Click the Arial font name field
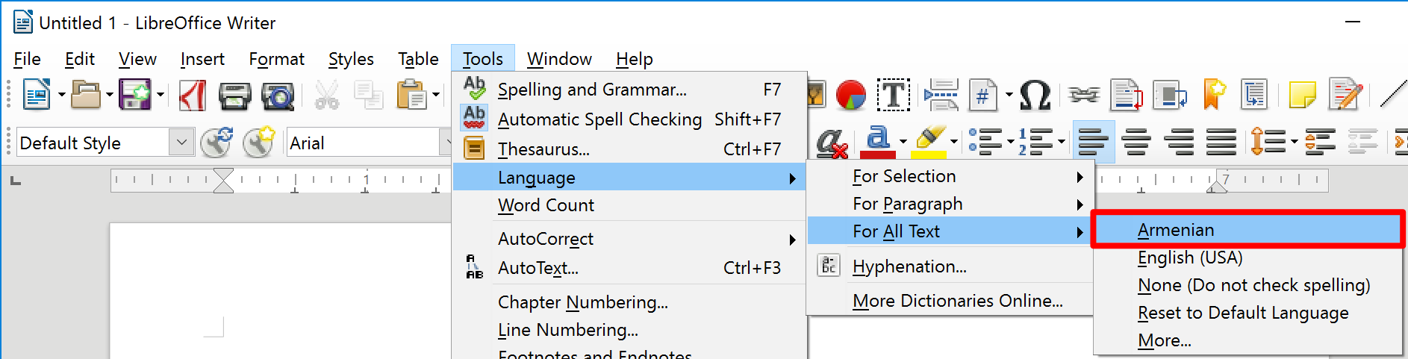Screen dimensions: 1408x359 [364, 143]
